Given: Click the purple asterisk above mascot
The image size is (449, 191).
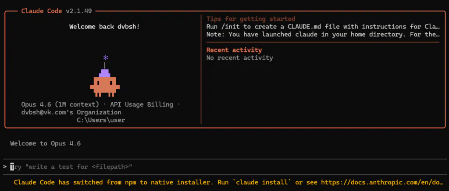Looking at the screenshot, I should (106, 58).
